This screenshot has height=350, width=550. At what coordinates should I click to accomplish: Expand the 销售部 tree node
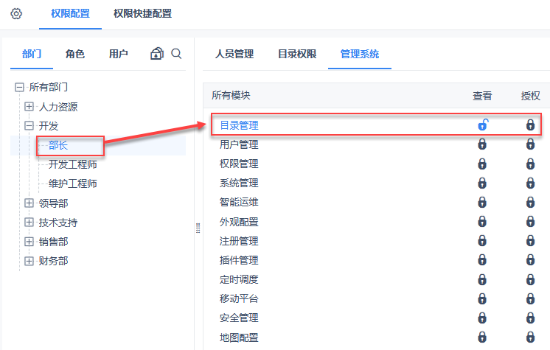[x=29, y=242]
